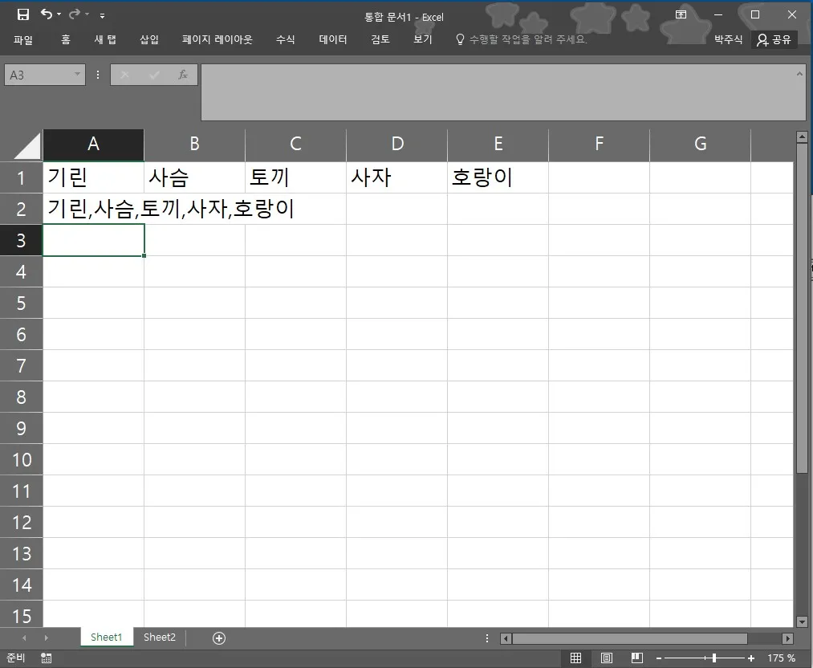Select cell B1 containing 사슴
Viewport: 813px width, 668px height.
pyautogui.click(x=194, y=178)
